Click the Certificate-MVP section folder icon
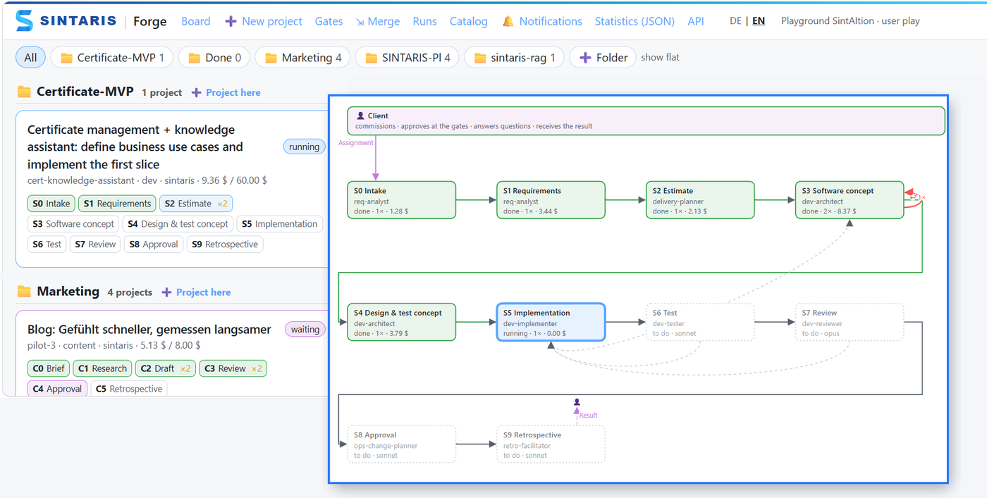This screenshot has height=498, width=987. tap(24, 92)
